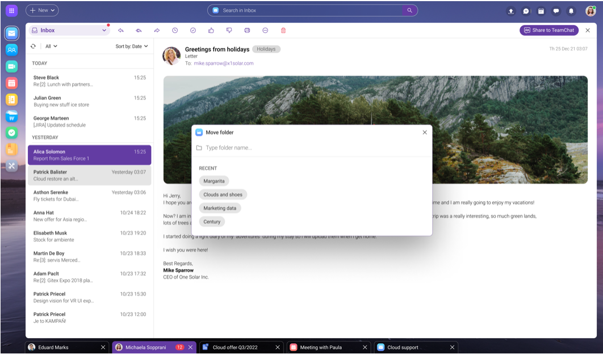Open more actions ellipsis icon
The height and width of the screenshot is (354, 603).
click(x=265, y=30)
